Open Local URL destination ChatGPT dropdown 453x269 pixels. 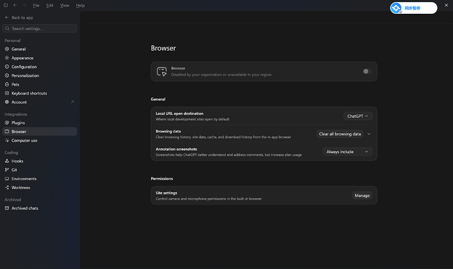coord(358,116)
